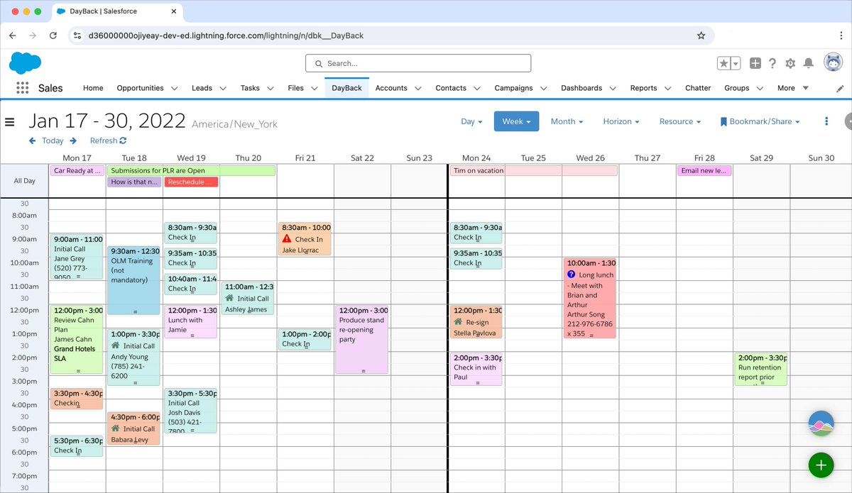Viewport: 852px width, 493px height.
Task: Click the browser back arrow
Action: [12, 35]
